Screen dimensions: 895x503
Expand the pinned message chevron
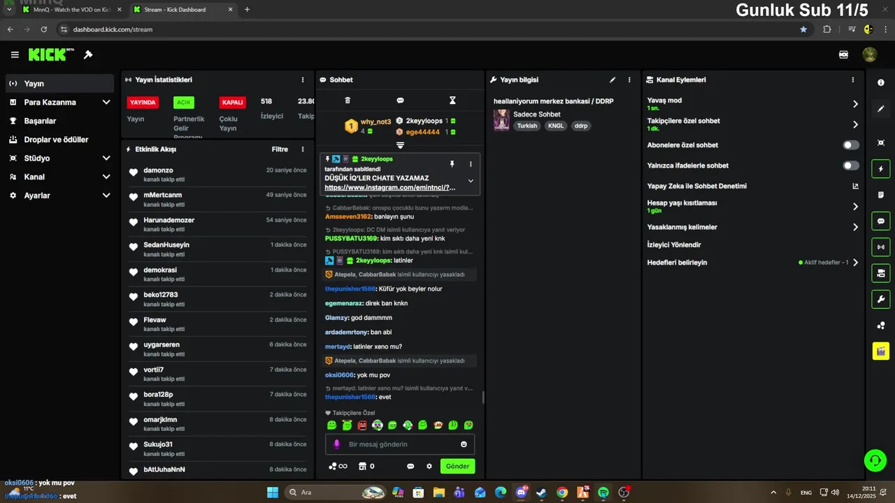tap(471, 181)
